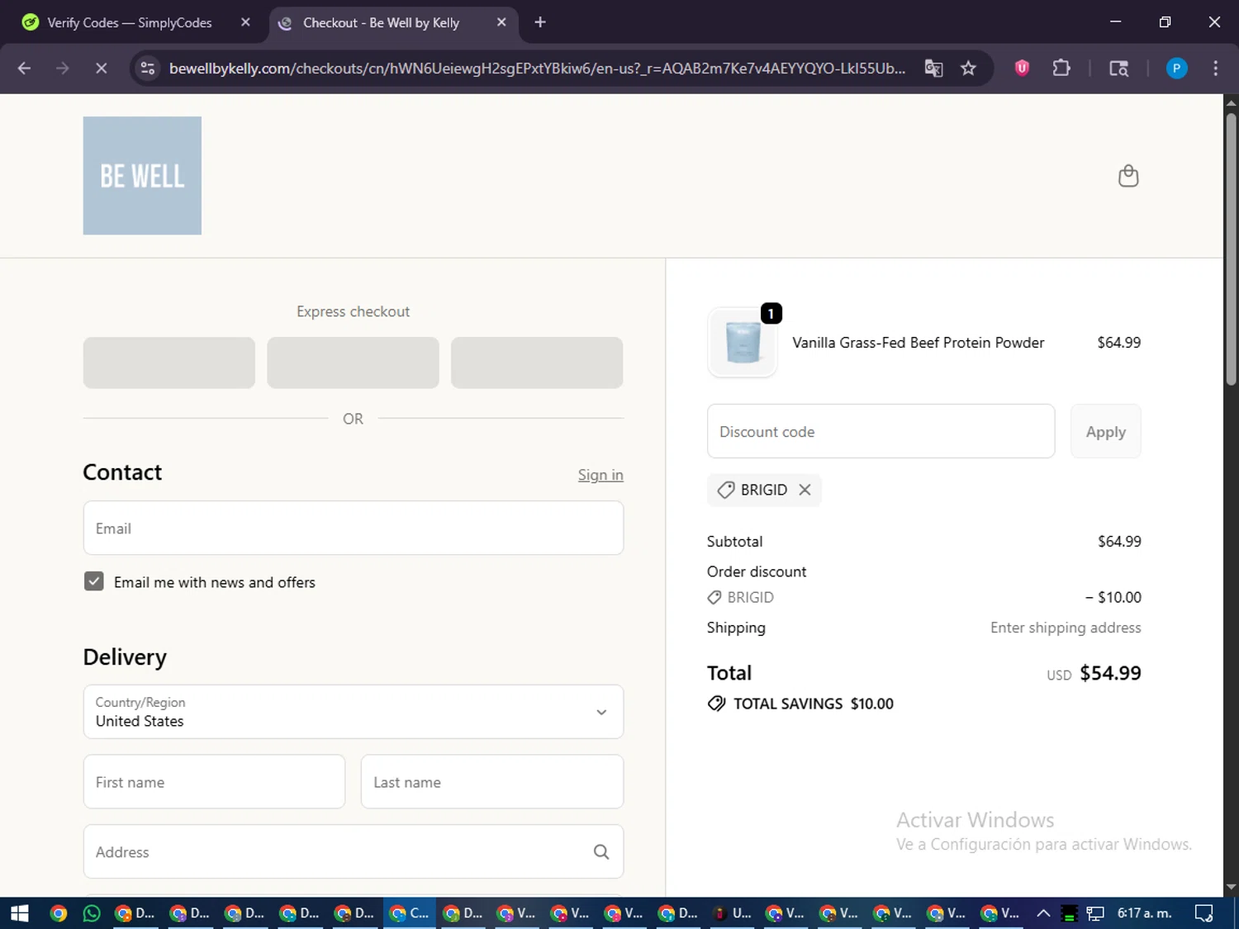Uncheck Email me with news and offers

[94, 581]
